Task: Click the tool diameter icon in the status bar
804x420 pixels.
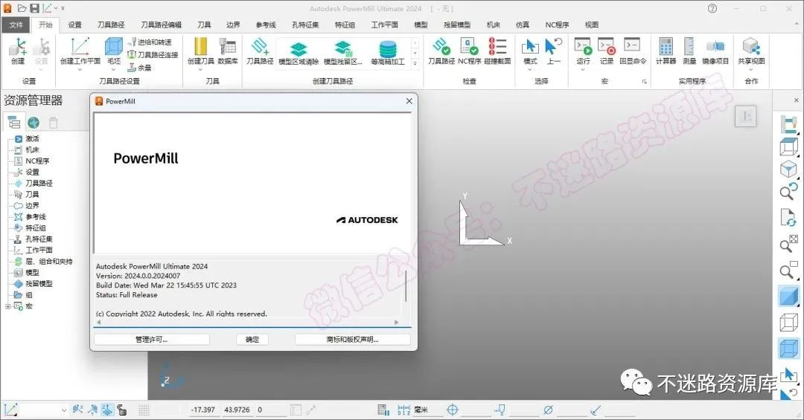Action: pyautogui.click(x=548, y=410)
